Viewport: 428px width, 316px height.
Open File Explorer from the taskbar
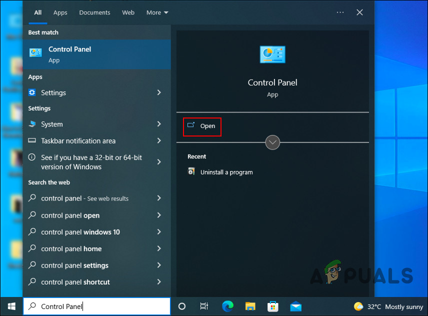coord(250,306)
